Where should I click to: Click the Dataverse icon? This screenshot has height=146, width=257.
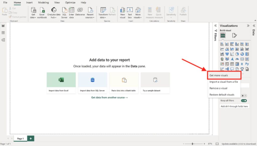[80, 13]
